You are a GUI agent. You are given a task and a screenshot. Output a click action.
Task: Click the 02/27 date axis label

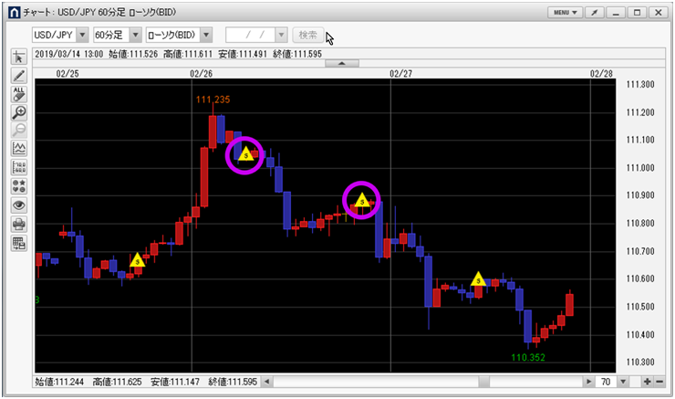(400, 74)
